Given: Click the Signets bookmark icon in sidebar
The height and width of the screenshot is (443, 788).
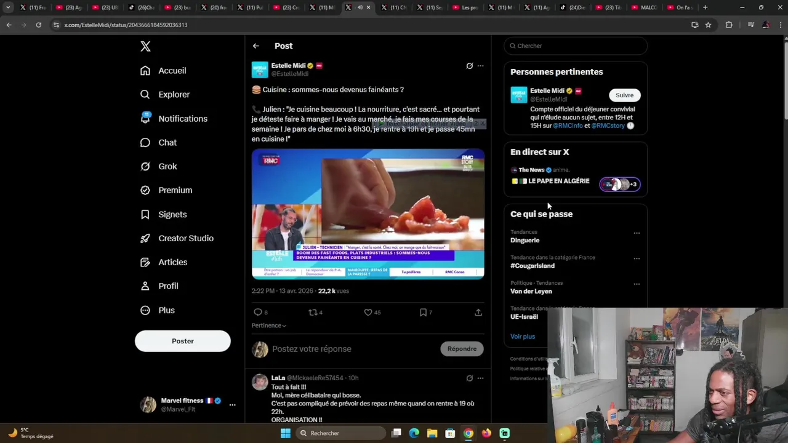Looking at the screenshot, I should click(145, 215).
